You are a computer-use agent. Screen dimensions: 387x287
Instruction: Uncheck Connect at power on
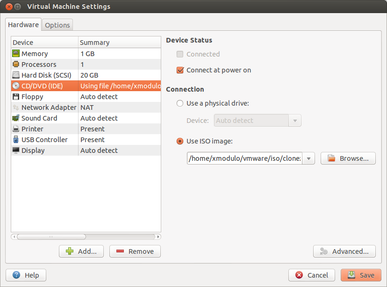(180, 70)
